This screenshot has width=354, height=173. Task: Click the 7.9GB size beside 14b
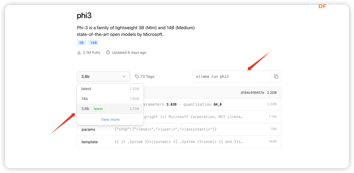[134, 99]
